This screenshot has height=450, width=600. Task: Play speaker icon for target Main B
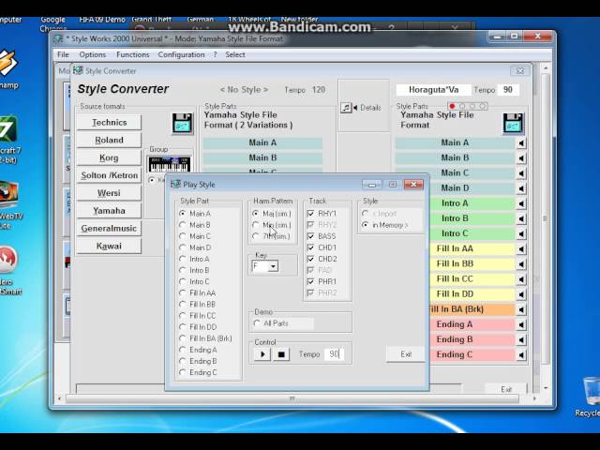click(521, 158)
